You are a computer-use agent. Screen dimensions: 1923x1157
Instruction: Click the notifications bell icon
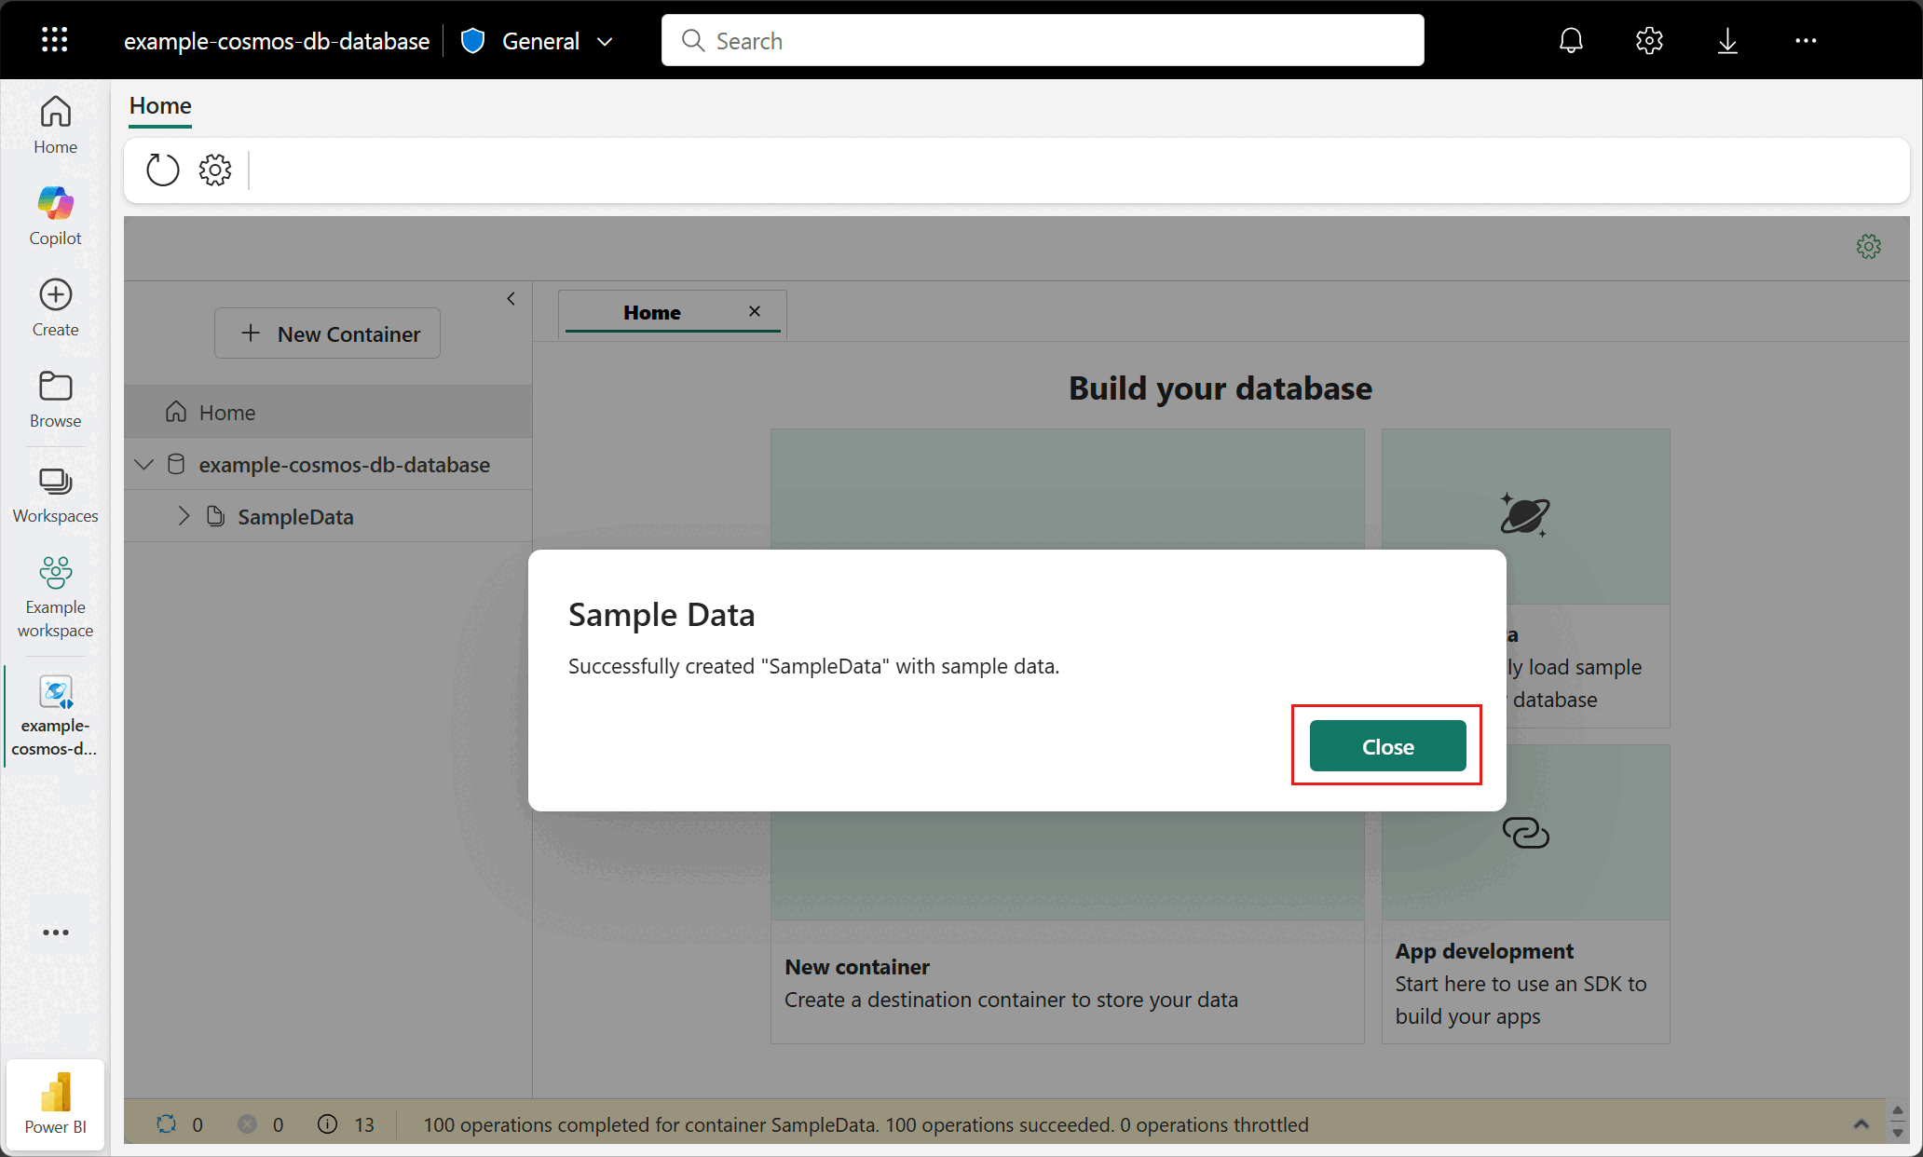pos(1571,40)
